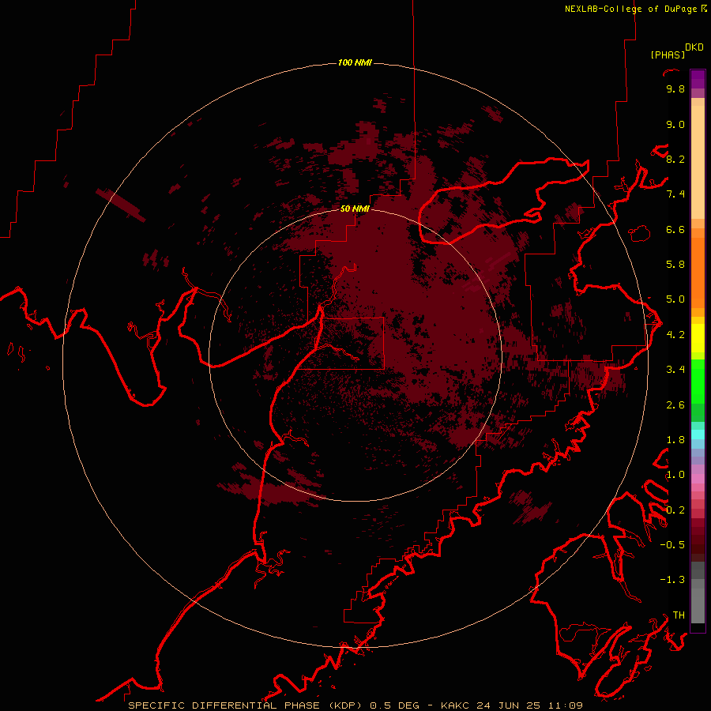Click the 9.0 legend value
This screenshot has width=711, height=711.
tap(675, 124)
